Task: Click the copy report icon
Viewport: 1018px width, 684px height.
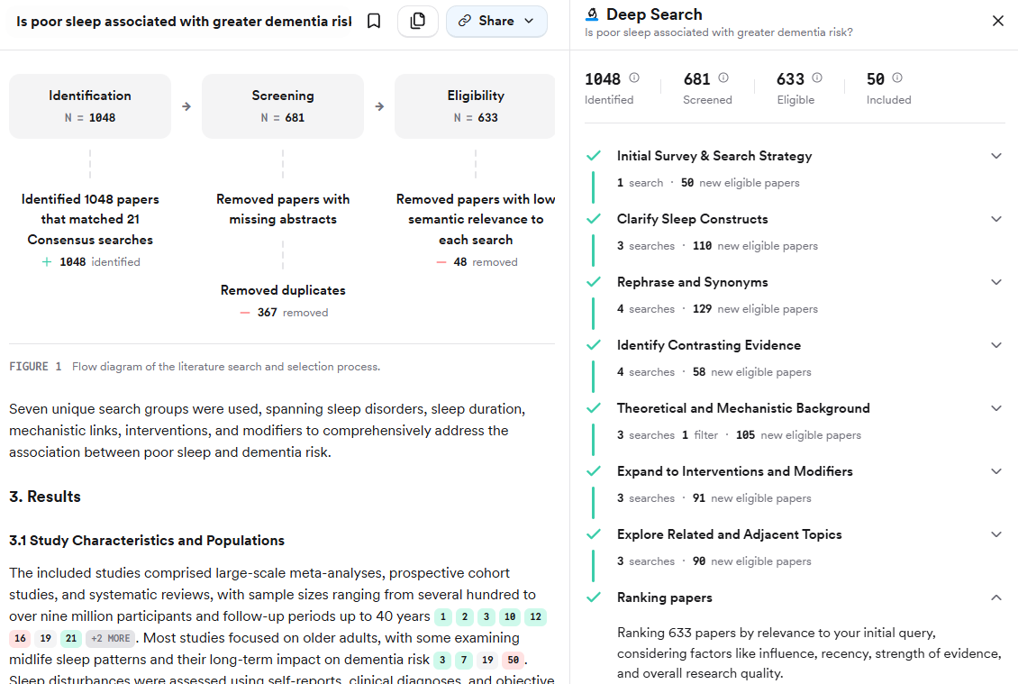Action: [417, 20]
